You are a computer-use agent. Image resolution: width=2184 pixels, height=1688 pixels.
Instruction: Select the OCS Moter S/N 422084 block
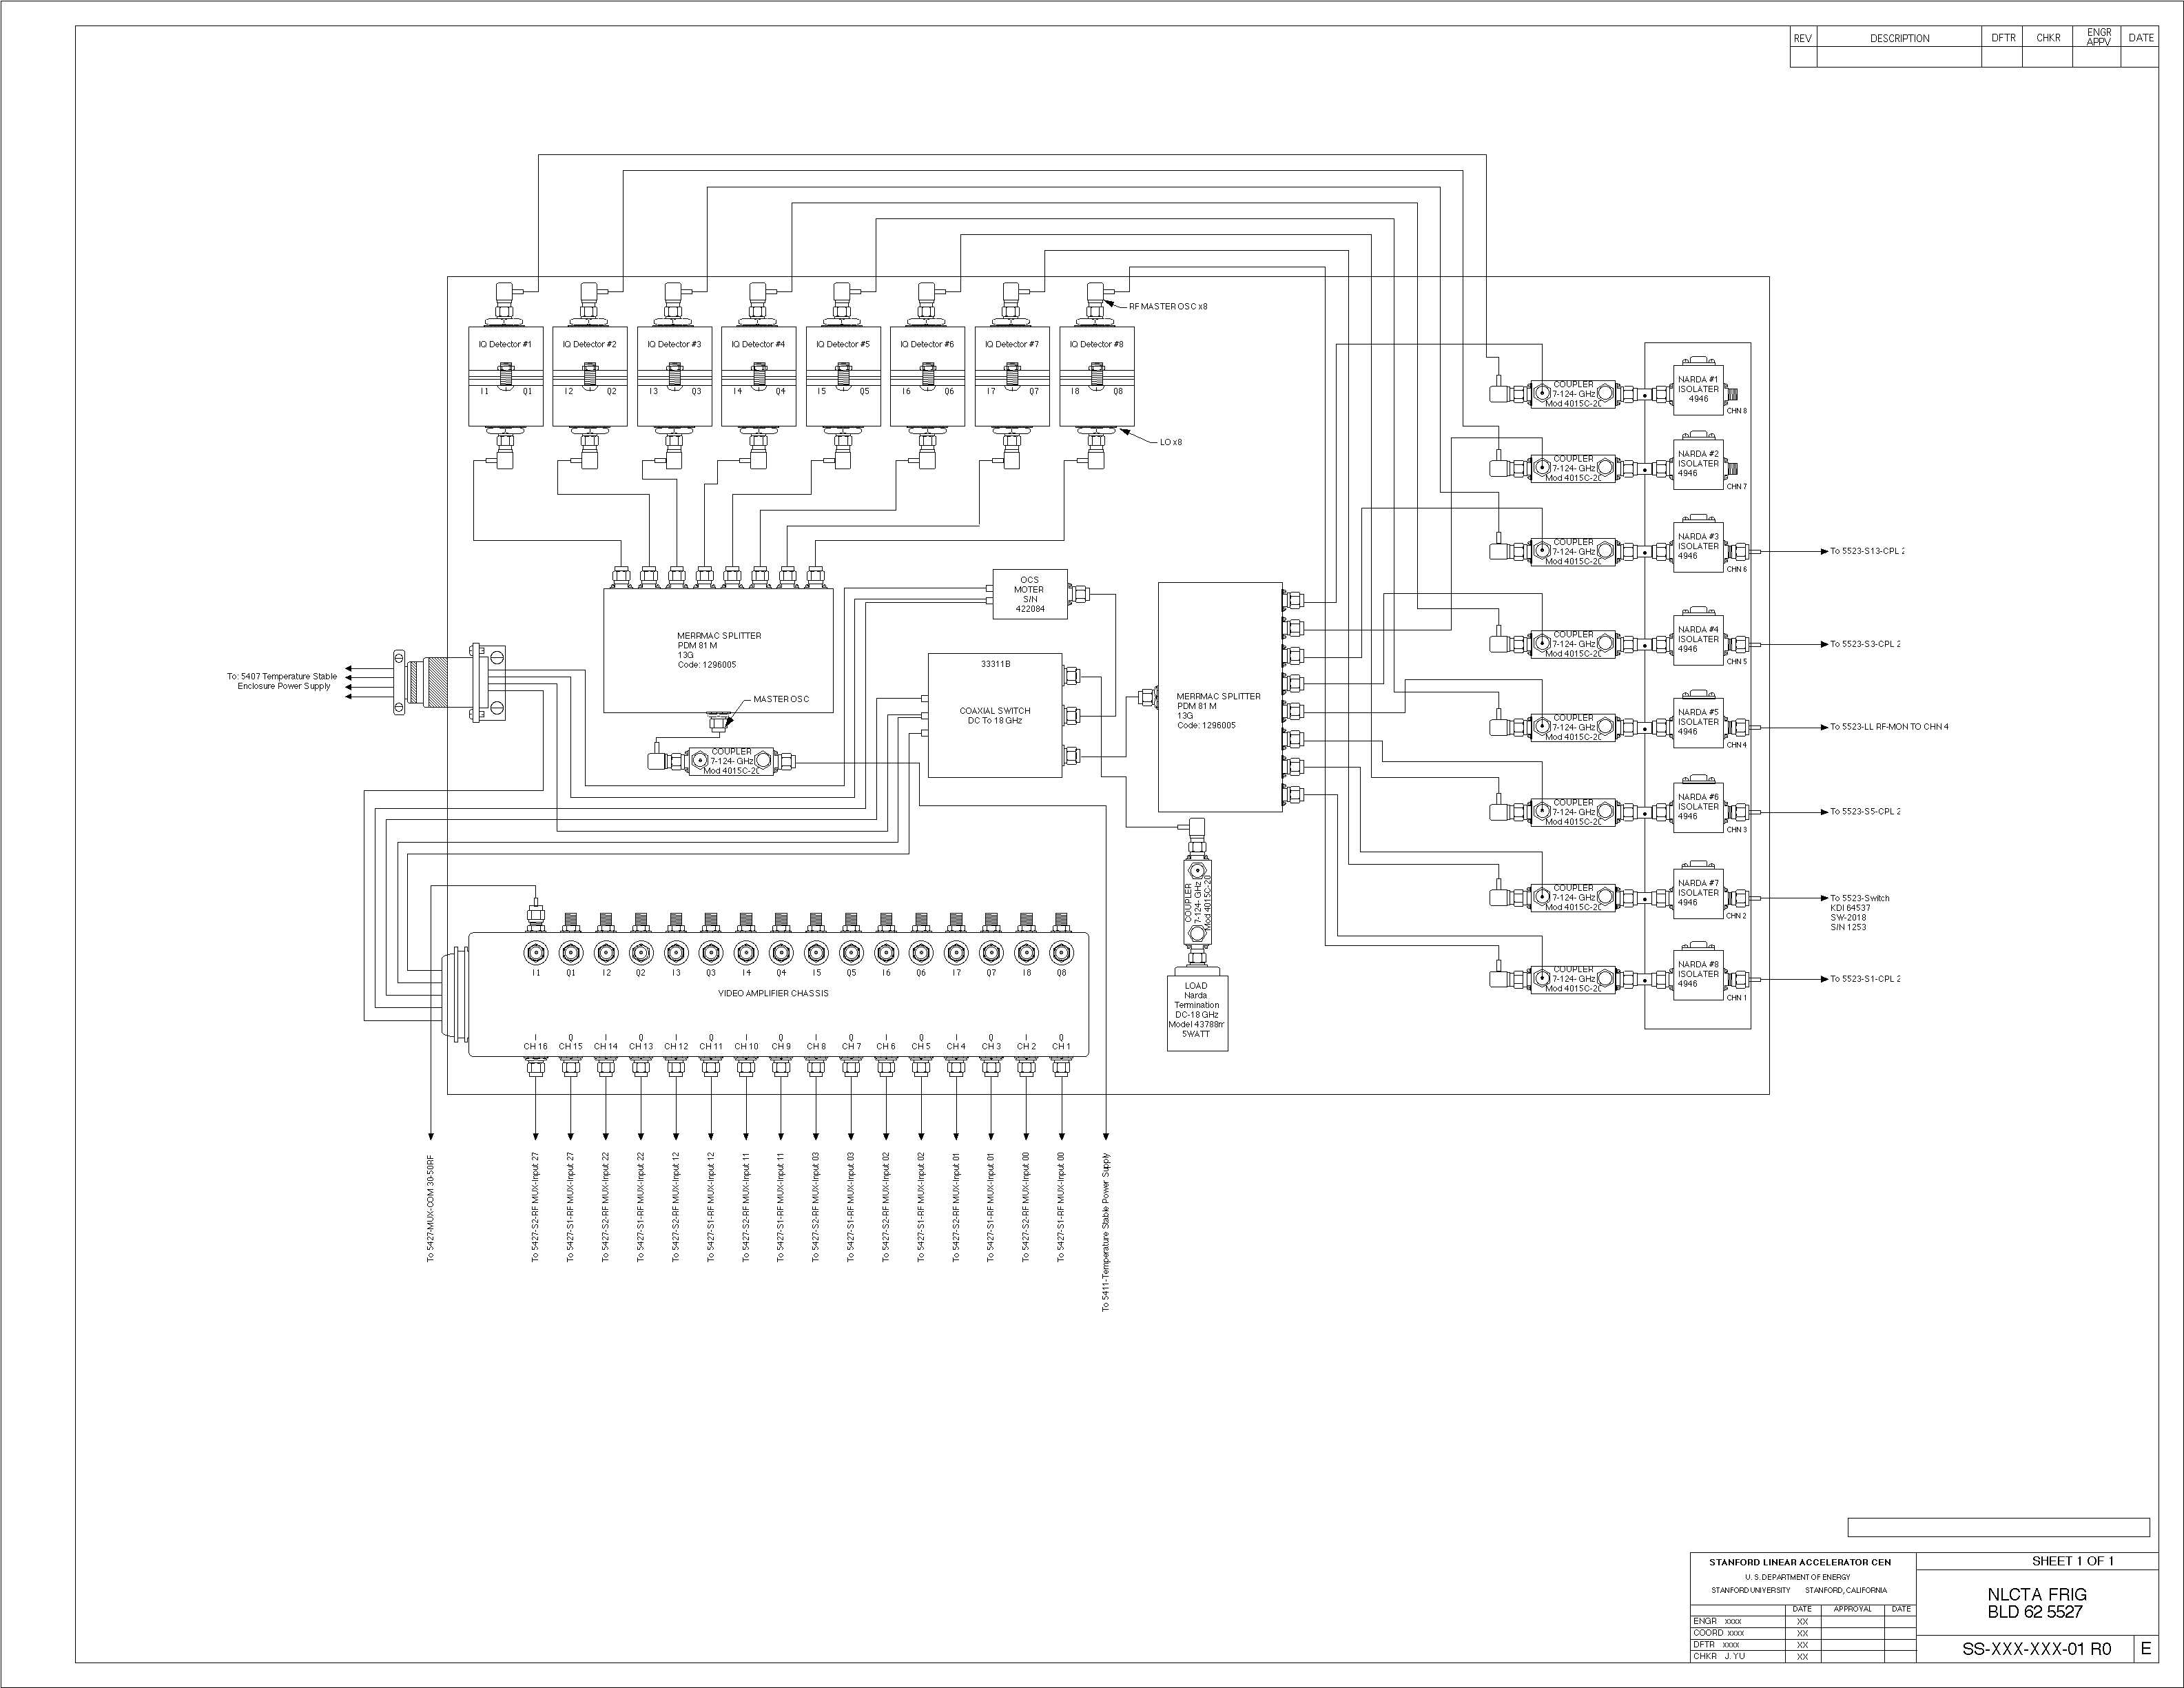1029,594
